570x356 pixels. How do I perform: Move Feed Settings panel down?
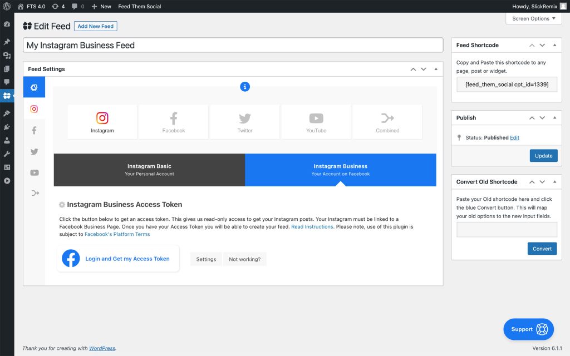coord(424,69)
